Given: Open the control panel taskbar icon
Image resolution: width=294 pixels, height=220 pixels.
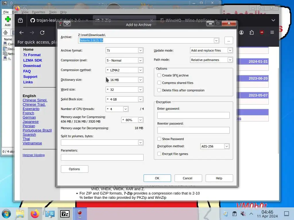Looking at the screenshot, I should point(50,214).
